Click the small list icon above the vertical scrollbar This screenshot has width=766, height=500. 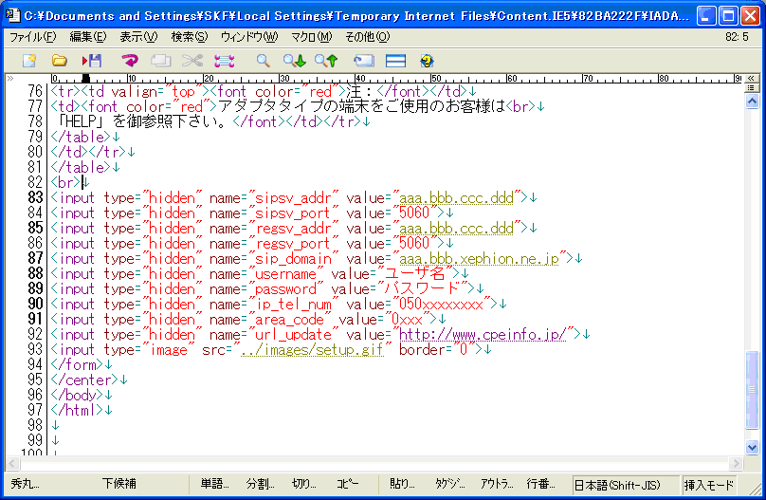752,88
